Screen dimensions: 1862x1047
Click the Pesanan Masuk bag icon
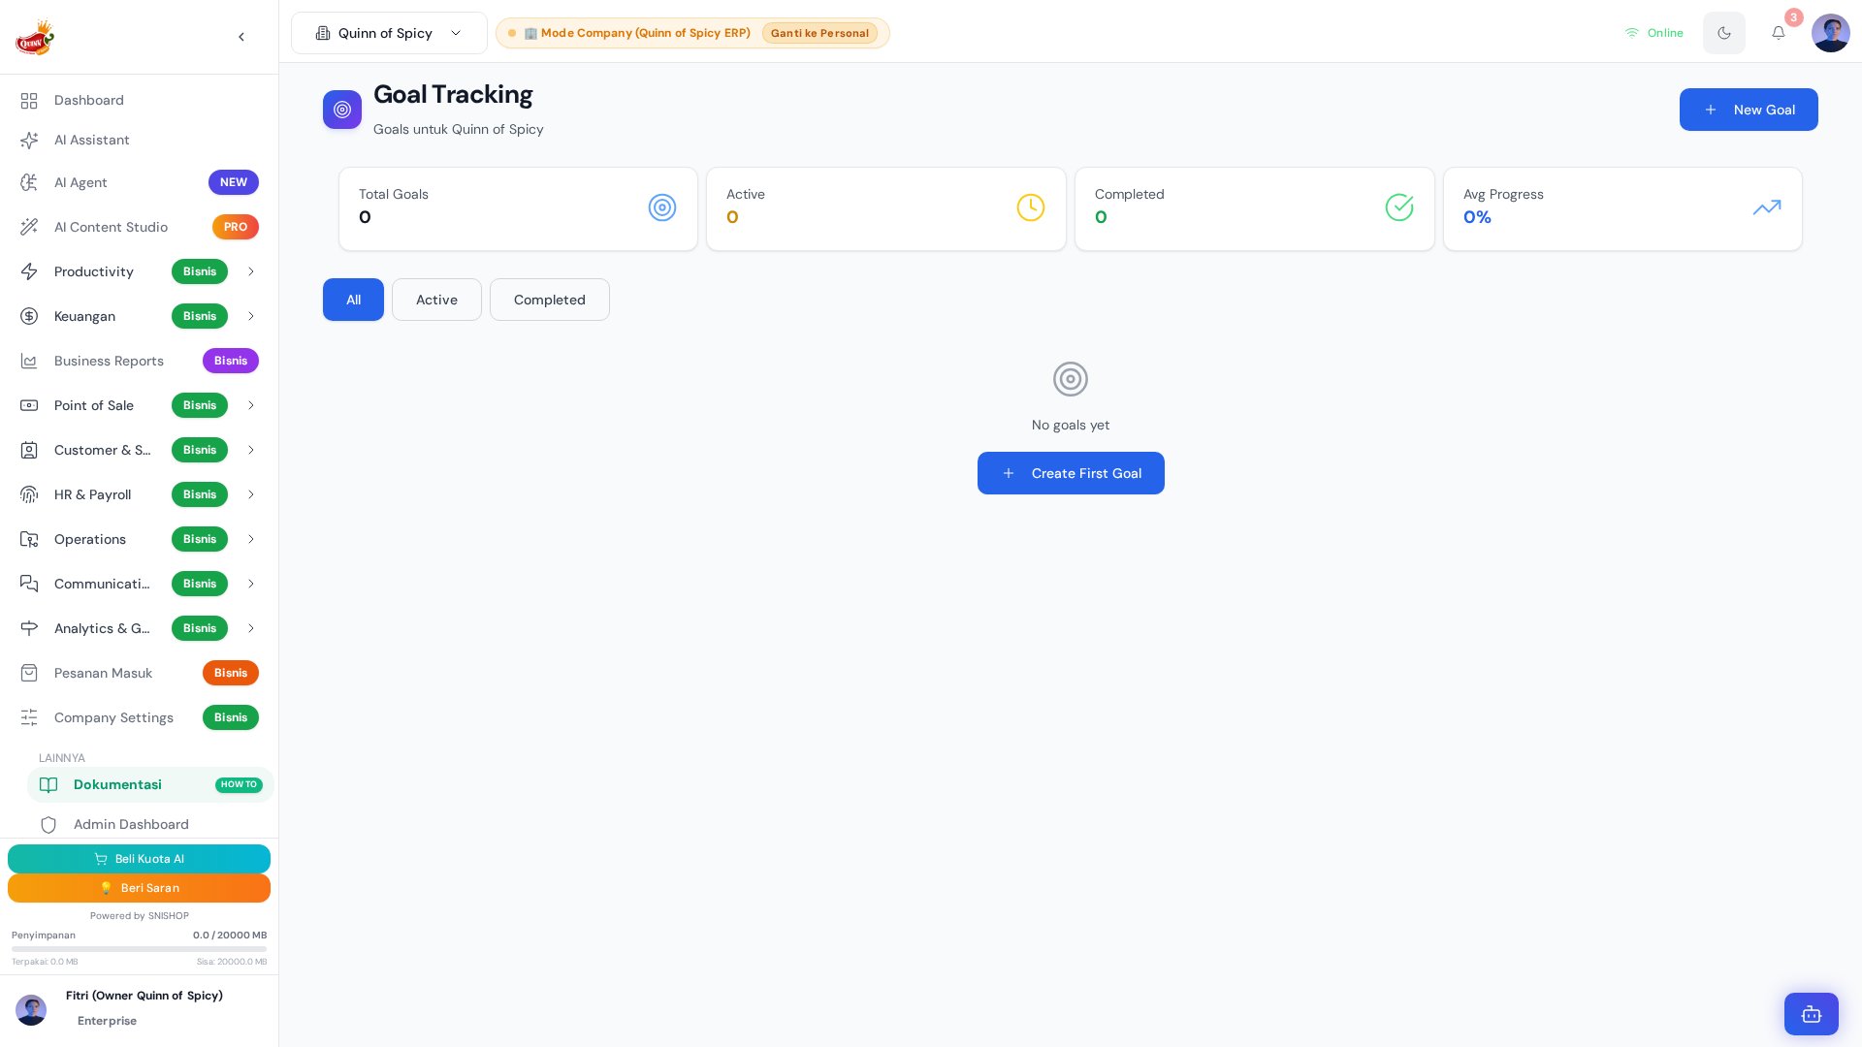click(29, 673)
